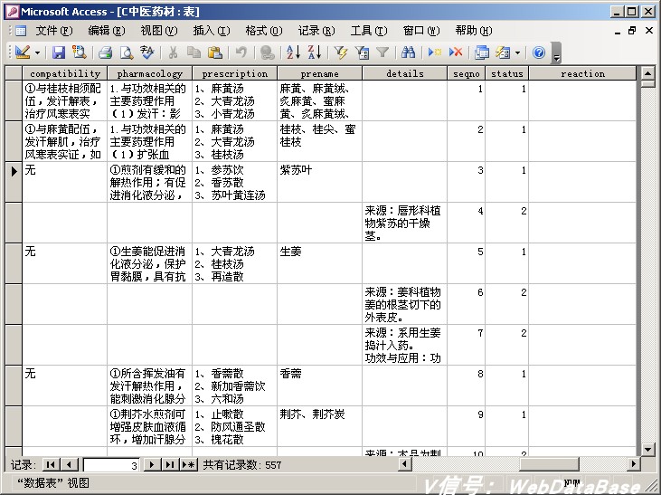Image resolution: width=661 pixels, height=495 pixels.
Task: Add a new record with toolbar icon
Action: (434, 52)
